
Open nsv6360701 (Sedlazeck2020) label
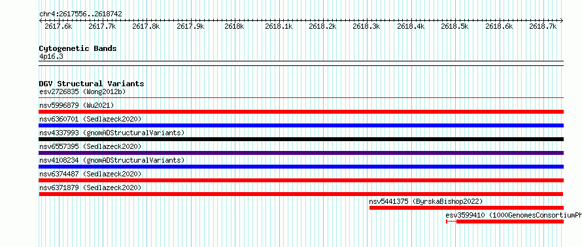(x=90, y=119)
